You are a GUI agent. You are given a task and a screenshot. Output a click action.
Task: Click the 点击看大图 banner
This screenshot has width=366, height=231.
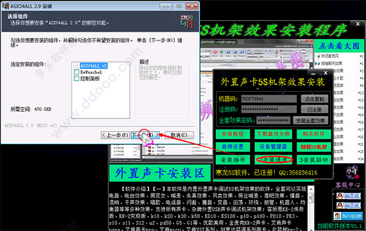click(x=339, y=46)
